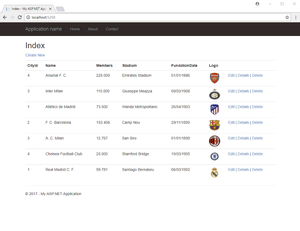The height and width of the screenshot is (231, 300).
Task: Edit the A. C. Milan row
Action: 231,138
